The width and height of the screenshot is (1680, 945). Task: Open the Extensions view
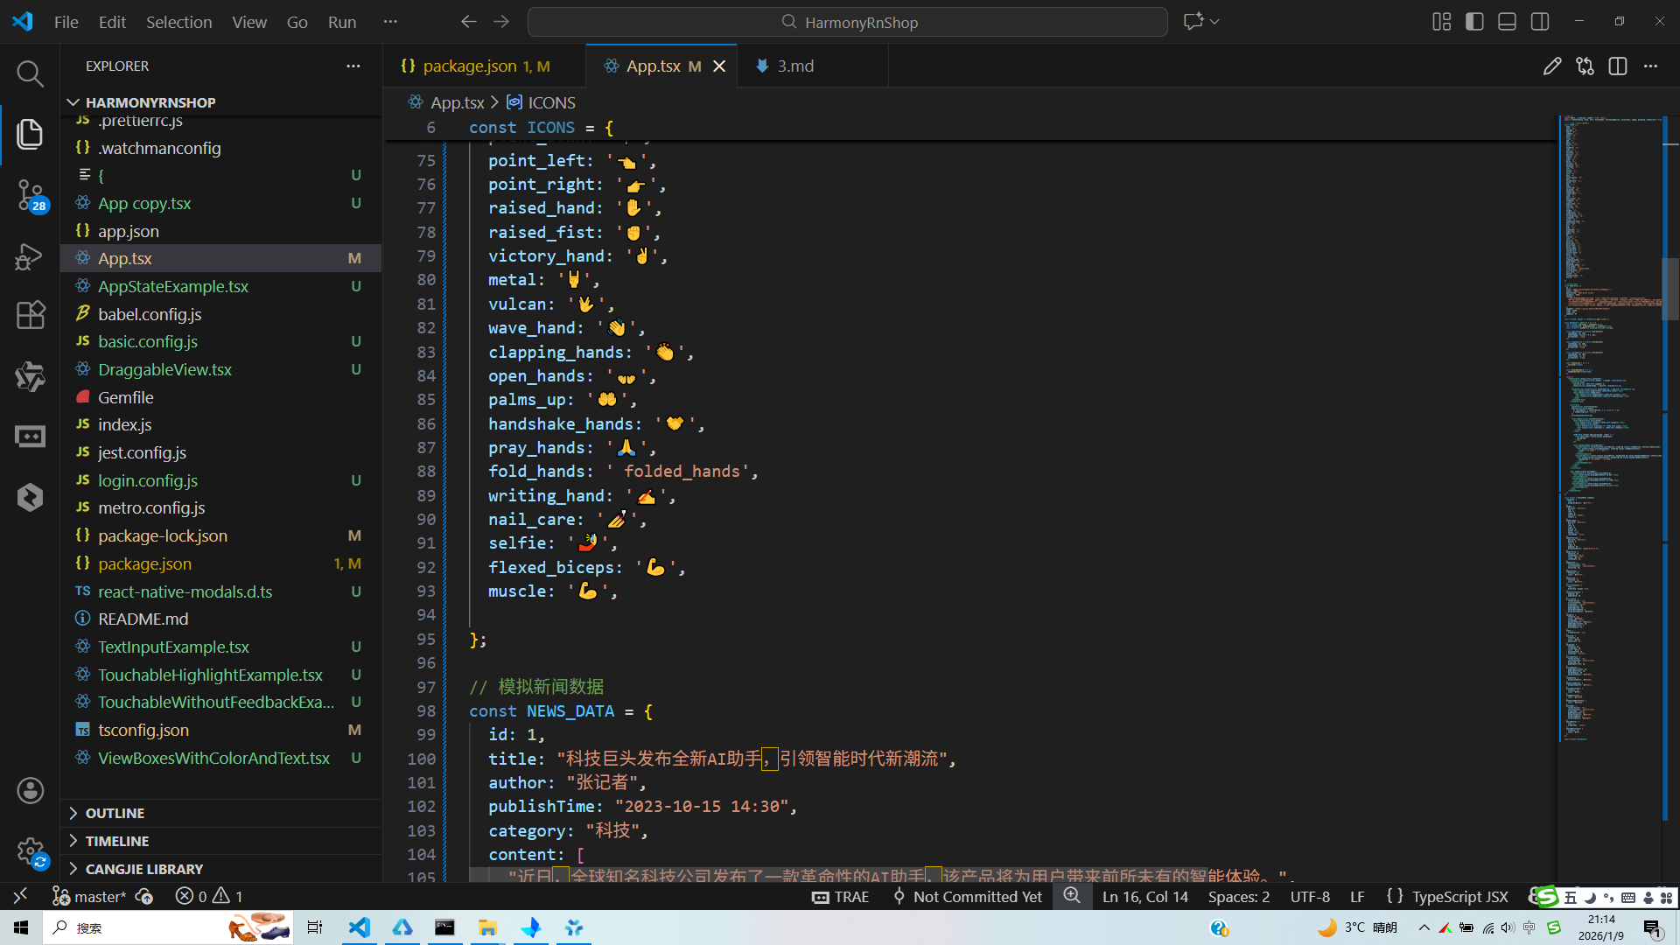pyautogui.click(x=30, y=315)
